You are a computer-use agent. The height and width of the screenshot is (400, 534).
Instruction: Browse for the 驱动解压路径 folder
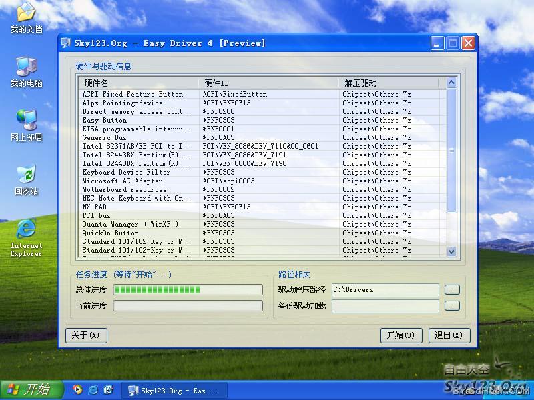point(452,290)
